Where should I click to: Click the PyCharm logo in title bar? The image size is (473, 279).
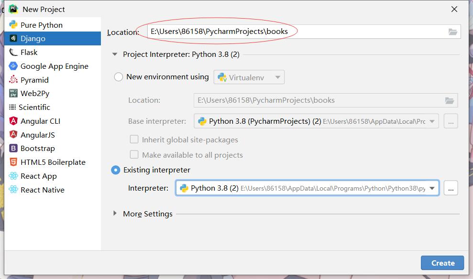[x=13, y=9]
